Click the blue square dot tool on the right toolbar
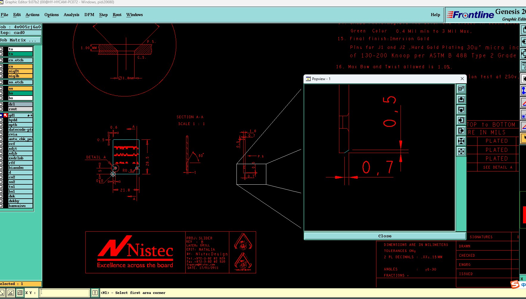 [x=523, y=114]
